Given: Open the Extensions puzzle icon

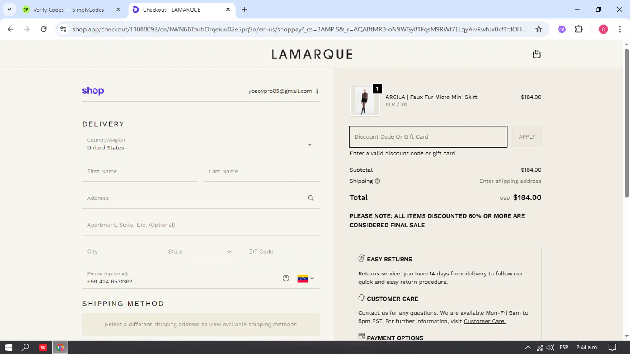Looking at the screenshot, I should click(579, 29).
